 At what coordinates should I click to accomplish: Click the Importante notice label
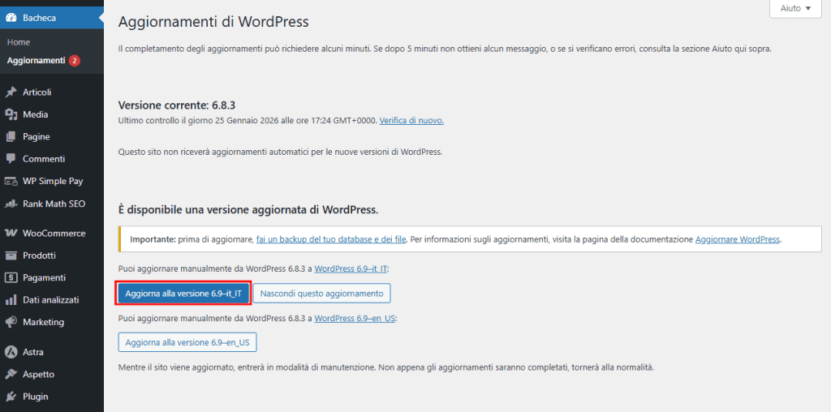[153, 238]
